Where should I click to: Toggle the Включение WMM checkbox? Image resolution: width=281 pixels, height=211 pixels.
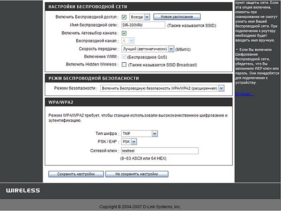point(124,57)
